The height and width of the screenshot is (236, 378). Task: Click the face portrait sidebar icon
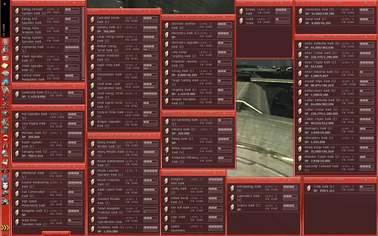(5, 185)
